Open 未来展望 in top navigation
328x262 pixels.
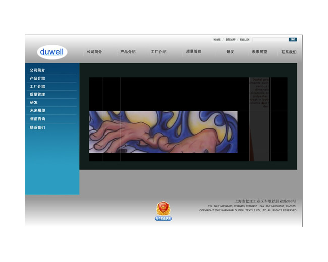coord(259,52)
